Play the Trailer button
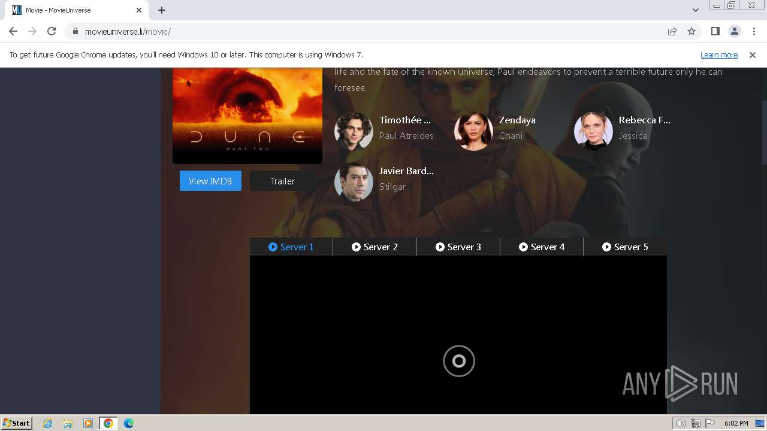 point(282,181)
